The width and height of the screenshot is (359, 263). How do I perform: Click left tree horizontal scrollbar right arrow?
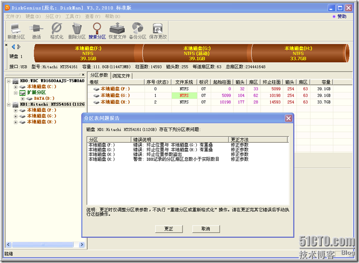(82, 245)
